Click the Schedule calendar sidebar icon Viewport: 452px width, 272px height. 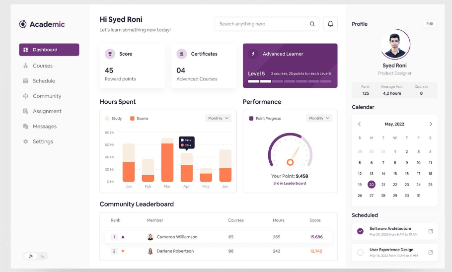[x=26, y=81]
